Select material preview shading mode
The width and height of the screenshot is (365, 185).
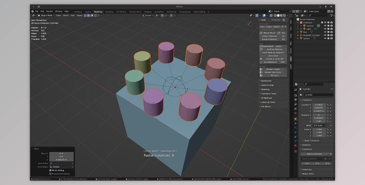pos(281,15)
